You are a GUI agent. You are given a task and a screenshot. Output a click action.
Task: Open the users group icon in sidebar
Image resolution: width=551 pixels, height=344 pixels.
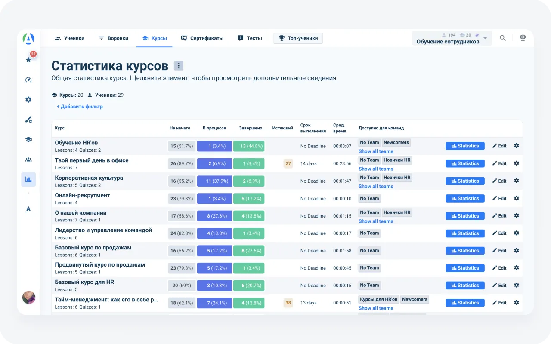coord(28,160)
